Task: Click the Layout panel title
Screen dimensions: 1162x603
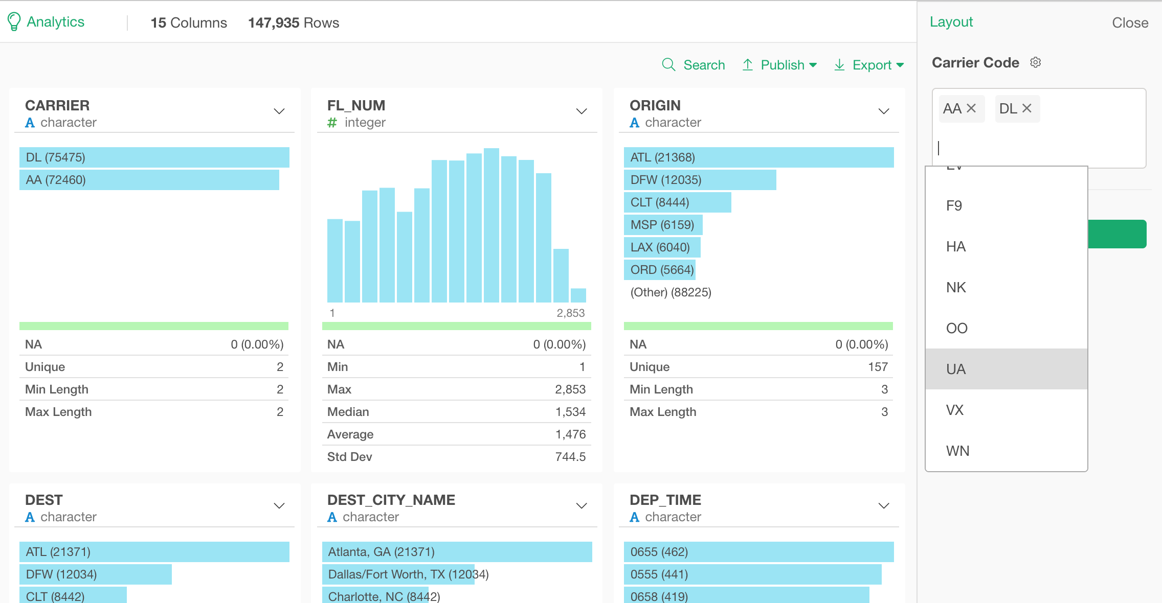Action: [951, 22]
